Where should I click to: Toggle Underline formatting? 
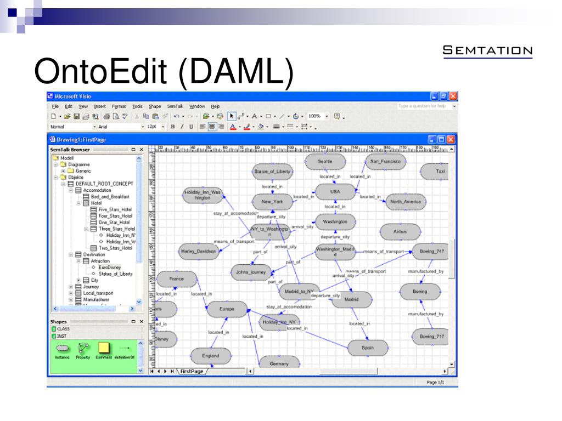191,127
